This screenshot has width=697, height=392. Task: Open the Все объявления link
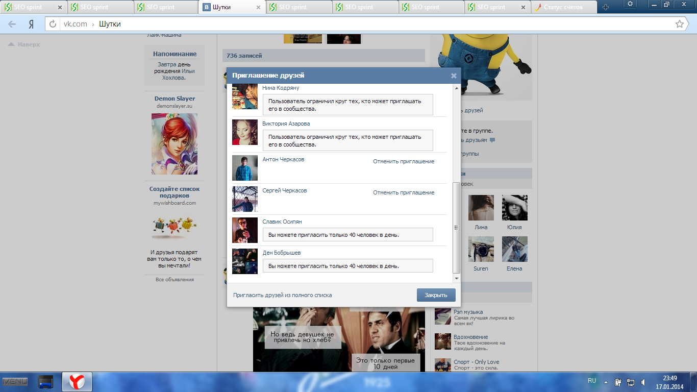pos(175,279)
